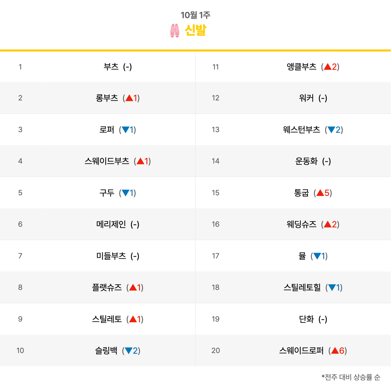Click the 단화 keyword at rank 19
391x391 pixels.
pyautogui.click(x=306, y=319)
